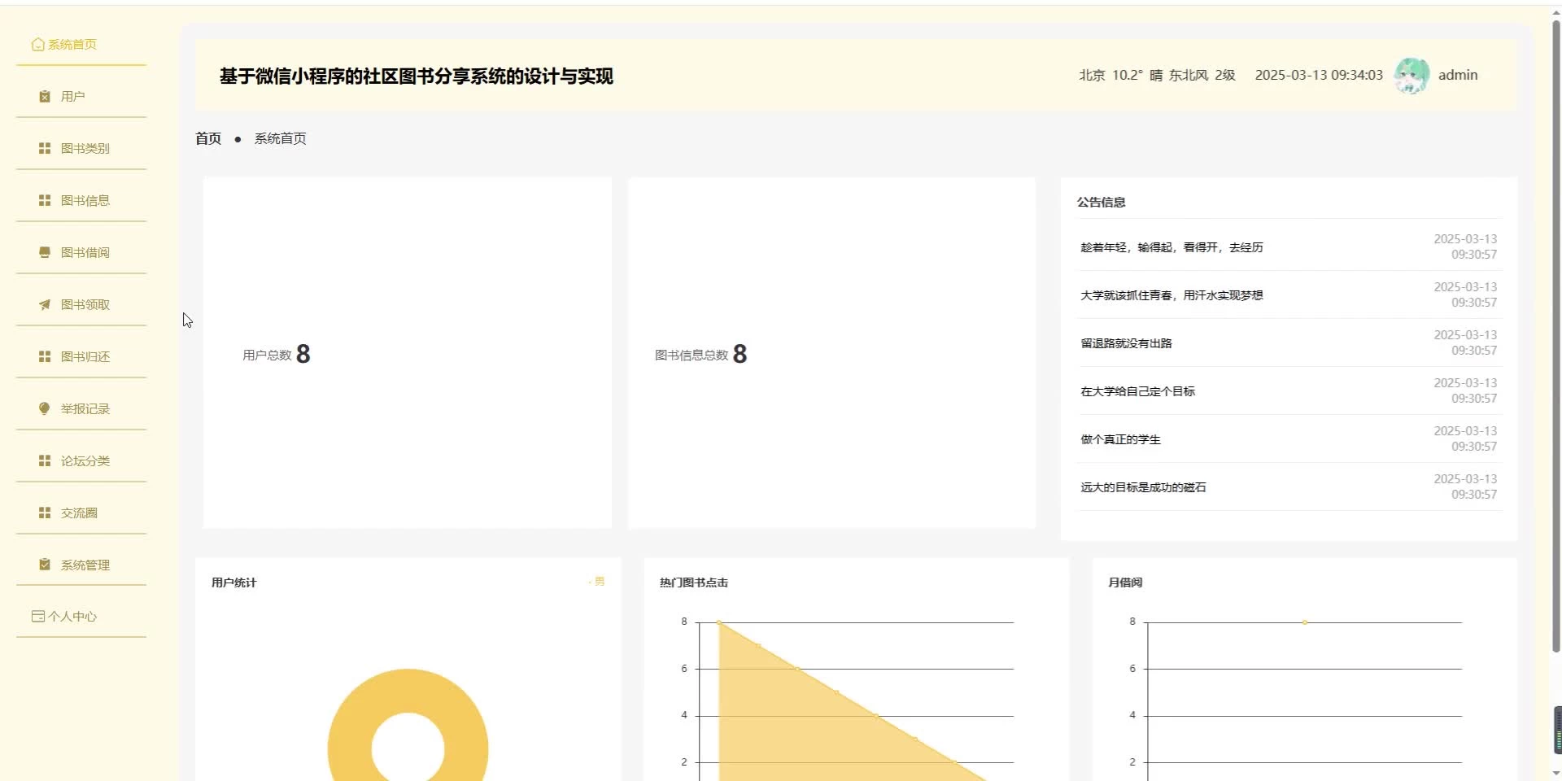Click the system title 基于微信小程序的社区图书分享系统
Viewport: 1562px width, 781px height.
417,76
